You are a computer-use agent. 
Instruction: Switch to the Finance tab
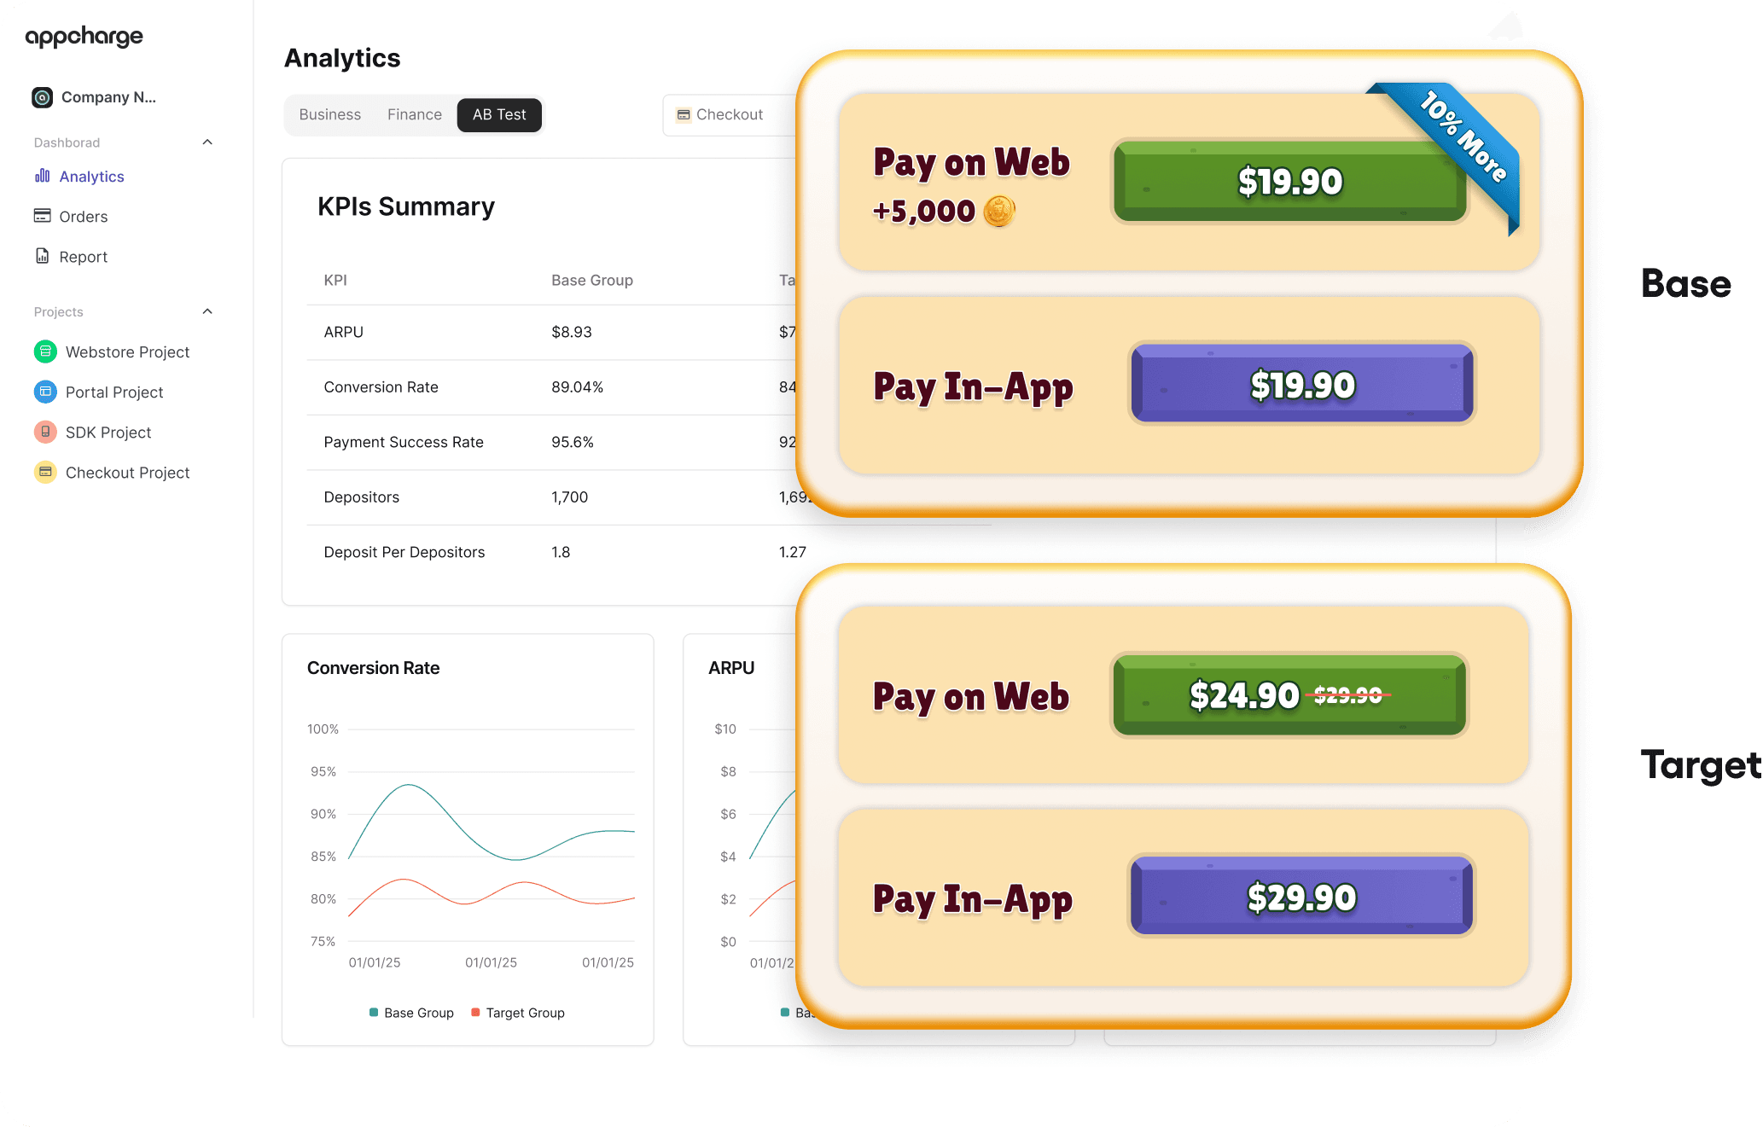tap(415, 115)
